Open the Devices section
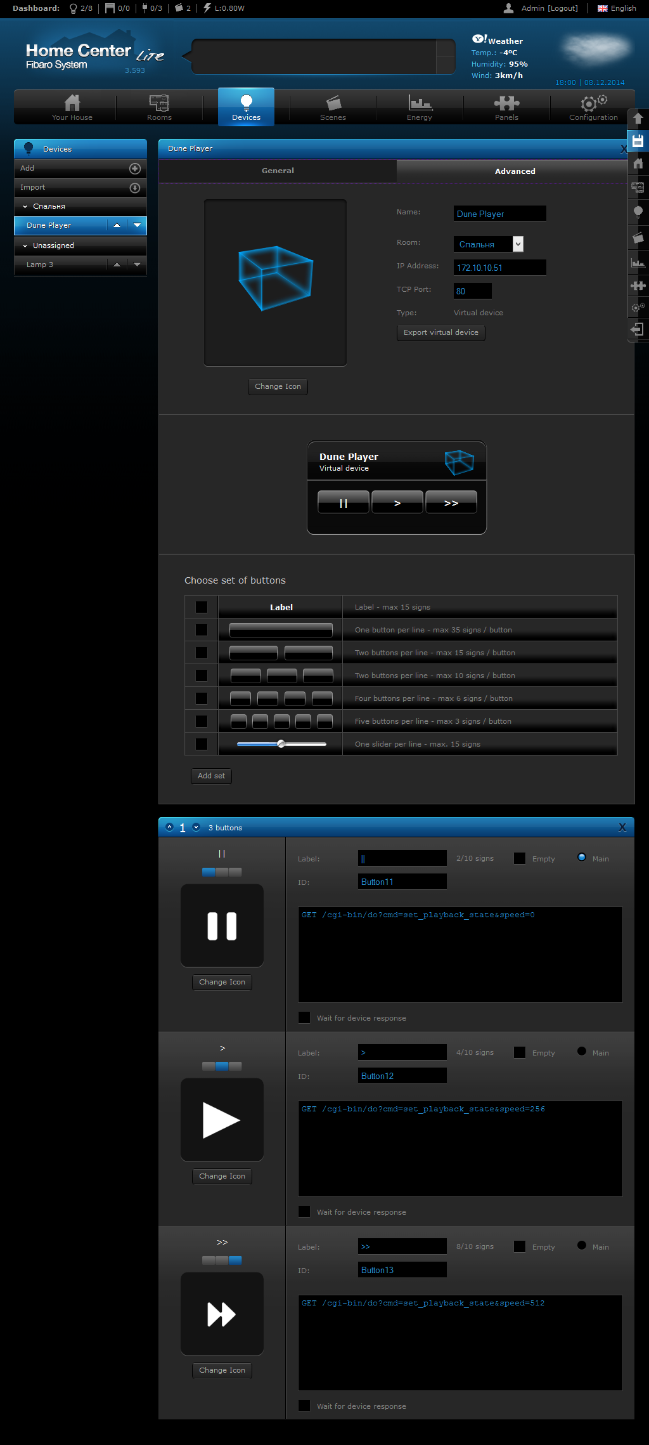The width and height of the screenshot is (649, 1445). click(x=246, y=107)
